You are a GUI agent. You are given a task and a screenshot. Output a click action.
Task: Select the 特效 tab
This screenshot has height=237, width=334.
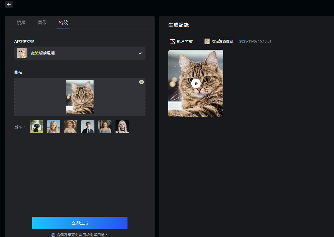pyautogui.click(x=63, y=23)
